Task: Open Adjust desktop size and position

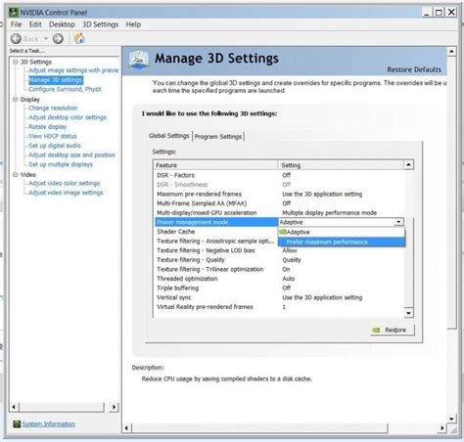Action: point(72,155)
